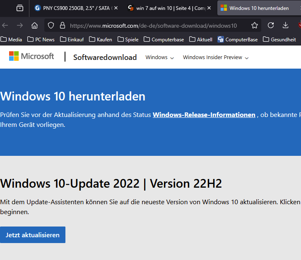Open the Computerbase bookmark folder
The height and width of the screenshot is (260, 301).
(x=164, y=39)
